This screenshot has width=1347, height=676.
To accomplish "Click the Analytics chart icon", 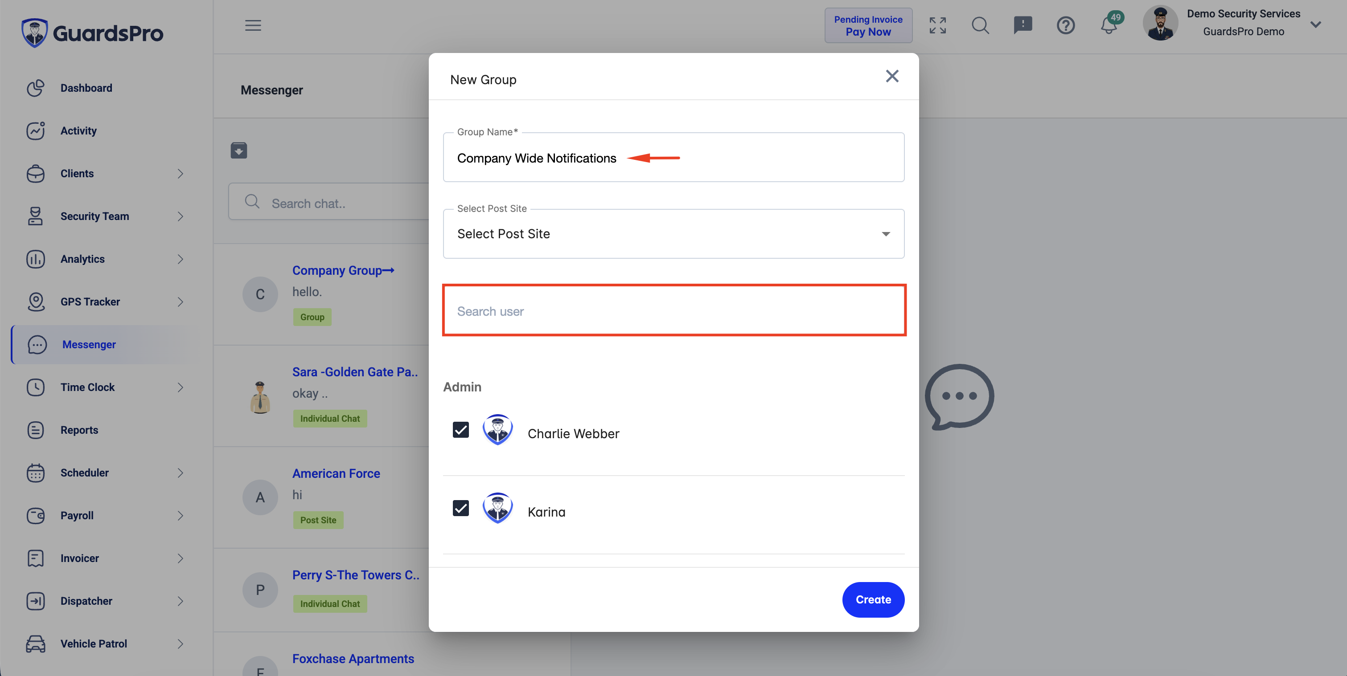I will point(36,259).
